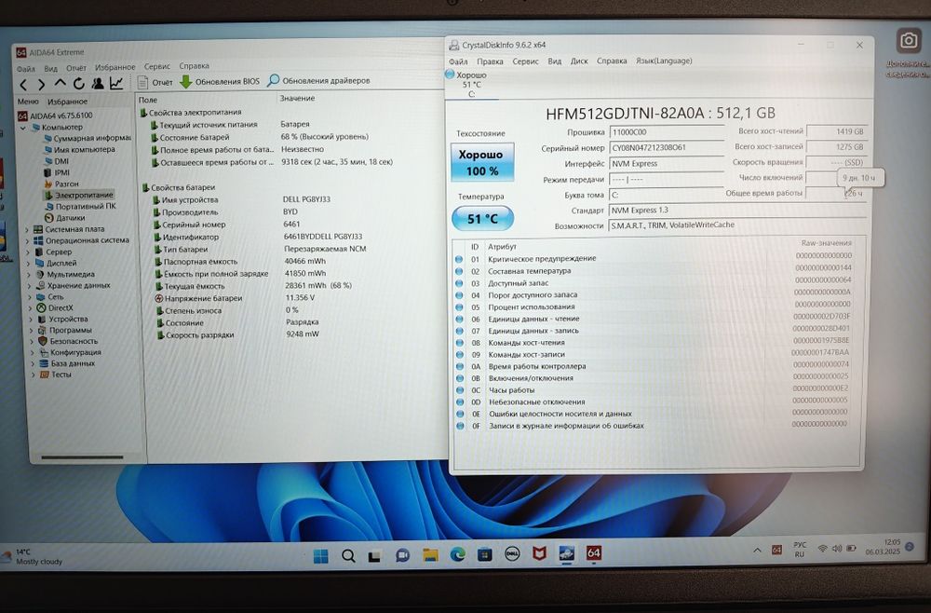Open the Справка menu in AIDA64
931x613 pixels.
195,66
